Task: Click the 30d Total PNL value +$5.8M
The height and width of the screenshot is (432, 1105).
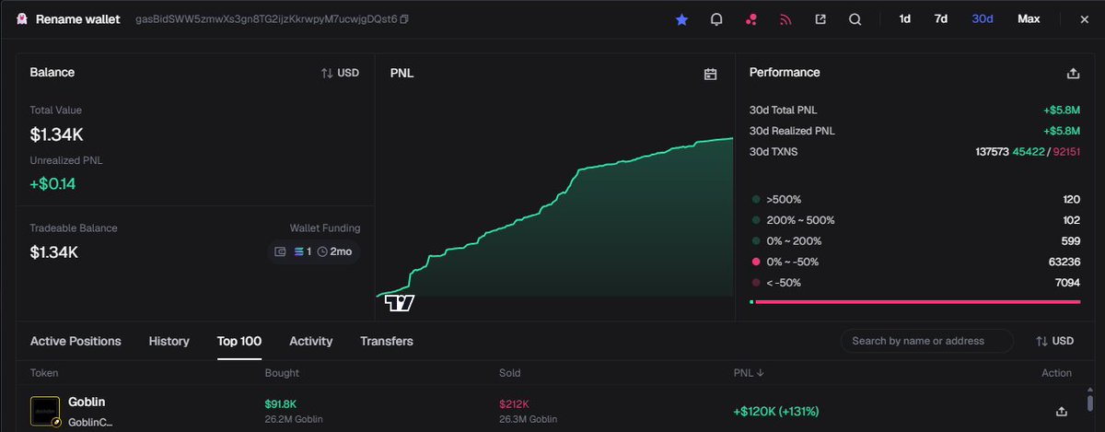Action: [1062, 110]
